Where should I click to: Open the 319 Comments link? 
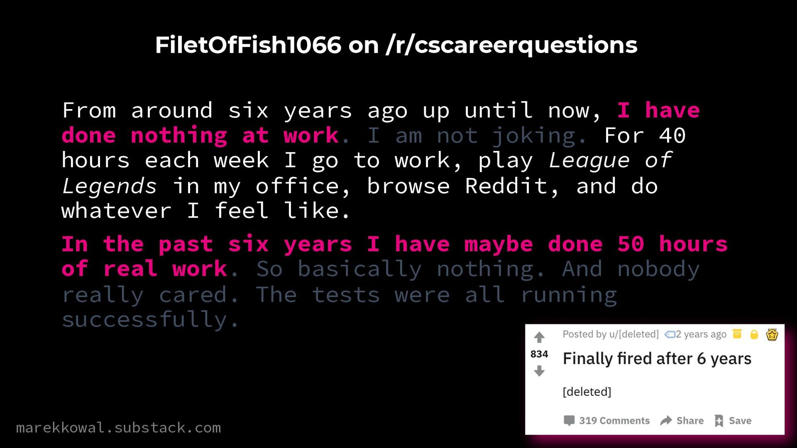[614, 421]
